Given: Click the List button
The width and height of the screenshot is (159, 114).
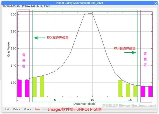Looking at the screenshot, I should point(7,109).
